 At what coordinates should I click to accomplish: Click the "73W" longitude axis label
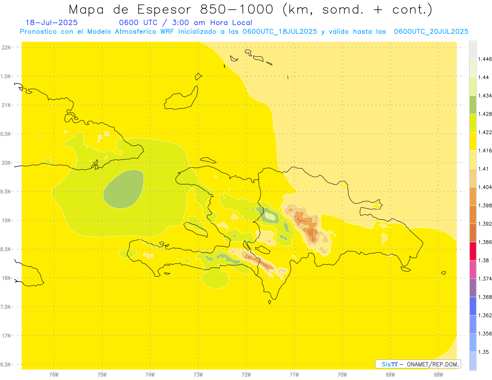coord(198,374)
